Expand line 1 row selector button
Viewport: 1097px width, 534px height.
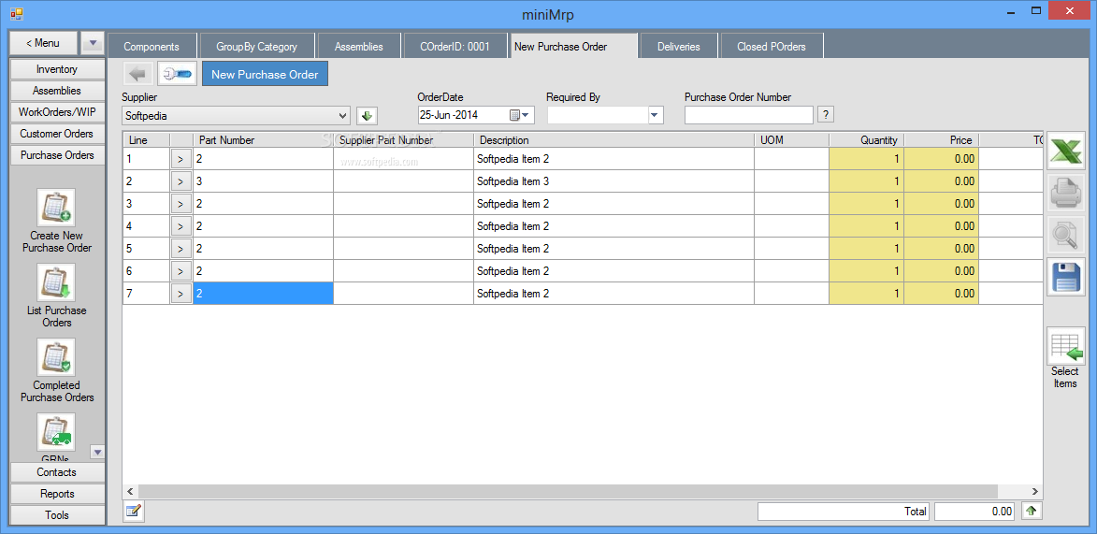click(x=180, y=160)
